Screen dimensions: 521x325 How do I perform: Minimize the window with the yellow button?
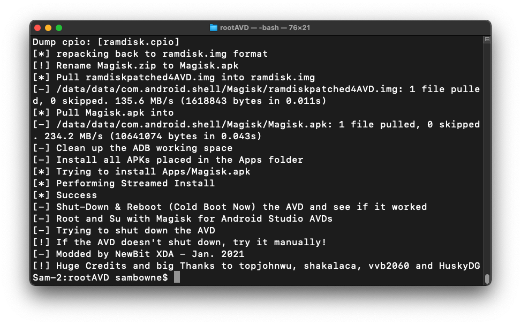tap(48, 28)
